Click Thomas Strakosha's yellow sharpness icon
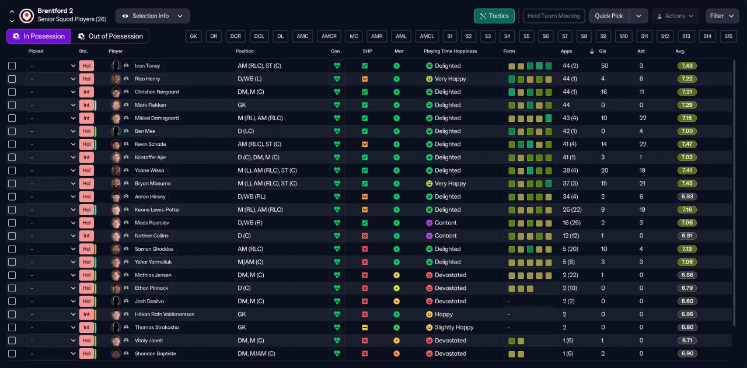Image resolution: width=747 pixels, height=368 pixels. click(365, 328)
